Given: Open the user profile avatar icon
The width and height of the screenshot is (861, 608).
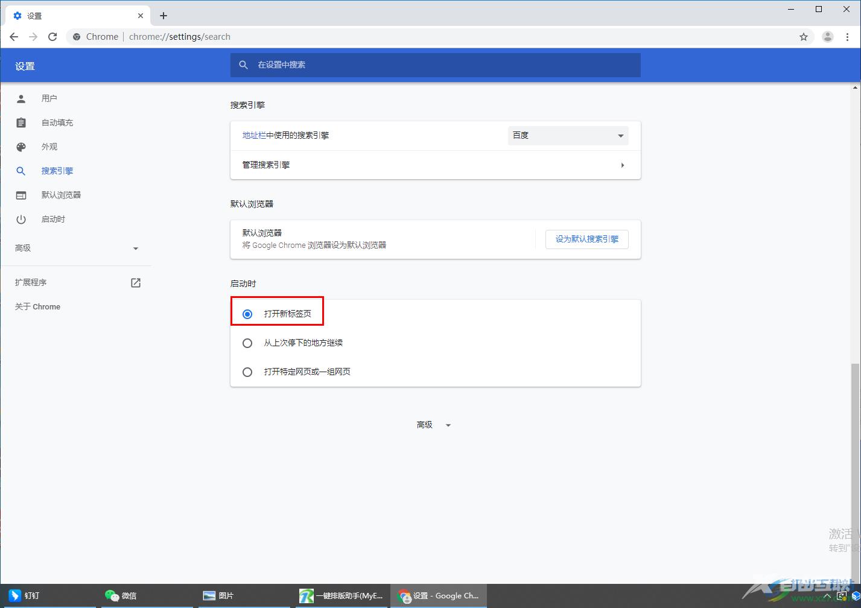Looking at the screenshot, I should pos(828,37).
